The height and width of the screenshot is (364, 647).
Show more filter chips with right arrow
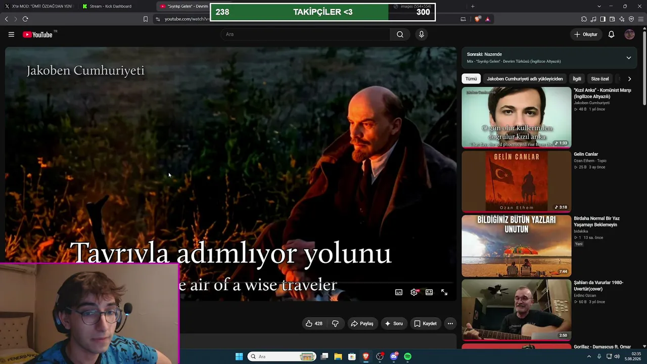click(x=629, y=79)
